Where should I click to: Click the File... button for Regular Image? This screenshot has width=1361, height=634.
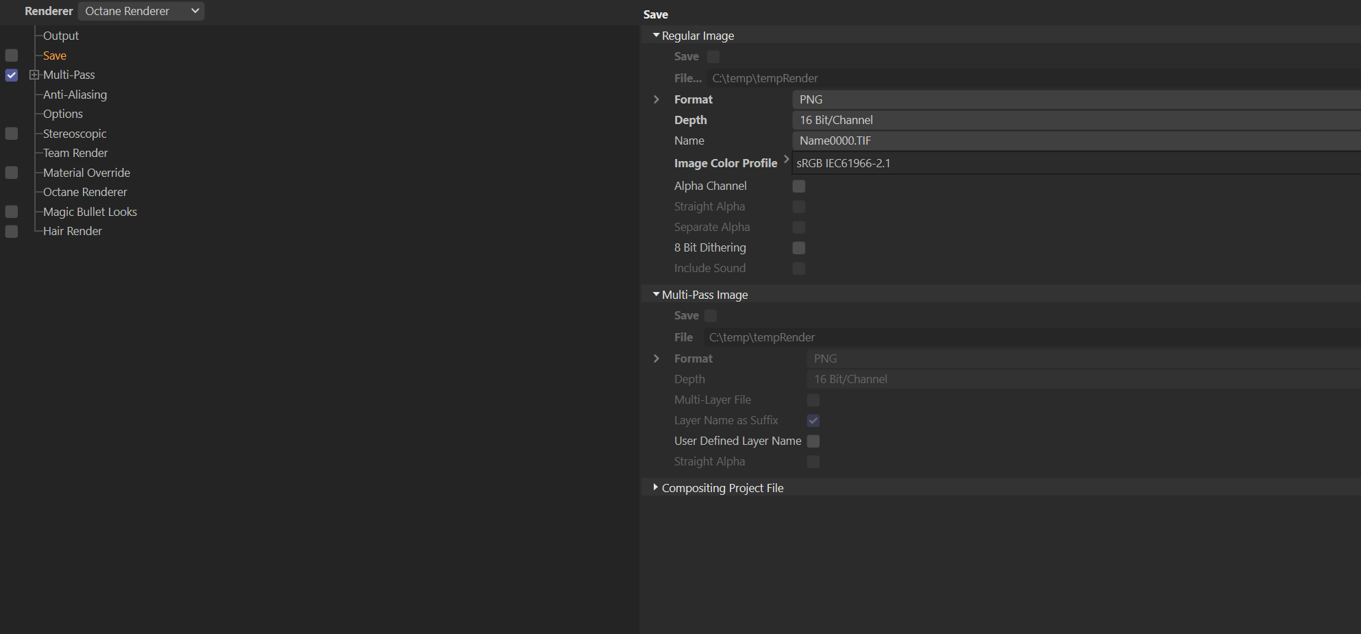pyautogui.click(x=688, y=78)
